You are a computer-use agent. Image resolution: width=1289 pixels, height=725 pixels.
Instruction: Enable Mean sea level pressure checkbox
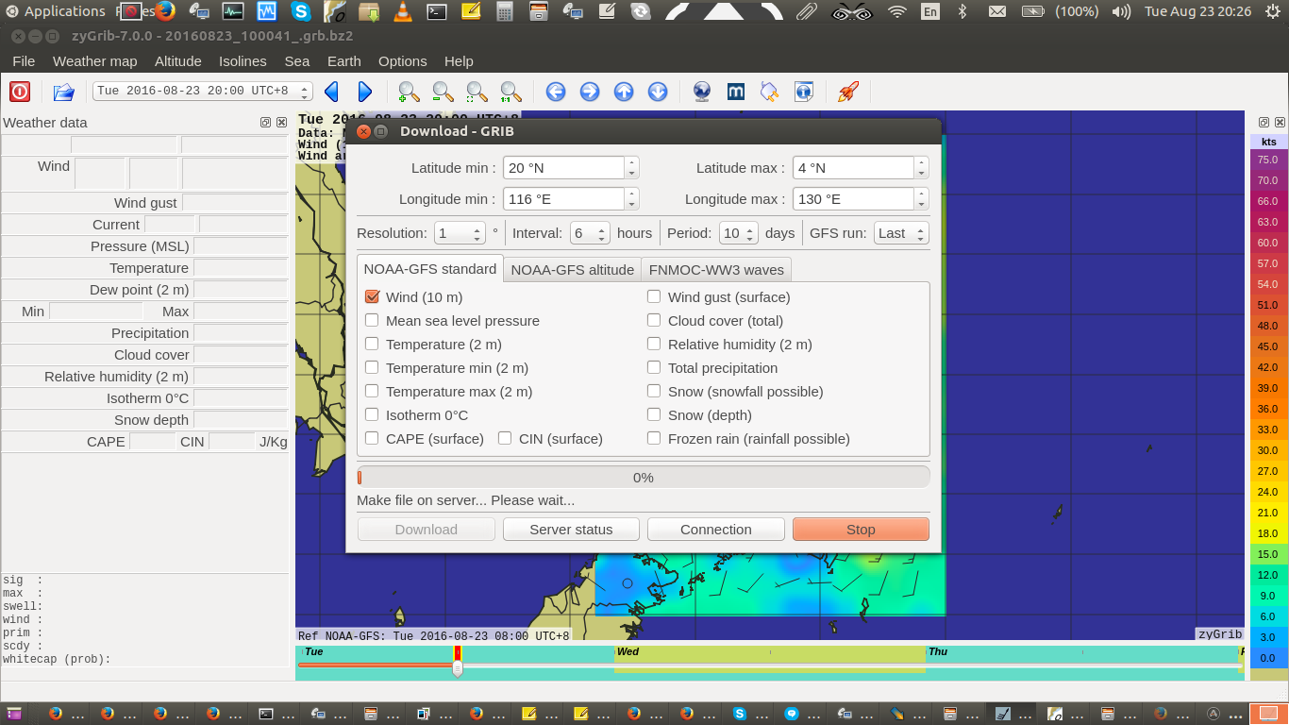372,320
